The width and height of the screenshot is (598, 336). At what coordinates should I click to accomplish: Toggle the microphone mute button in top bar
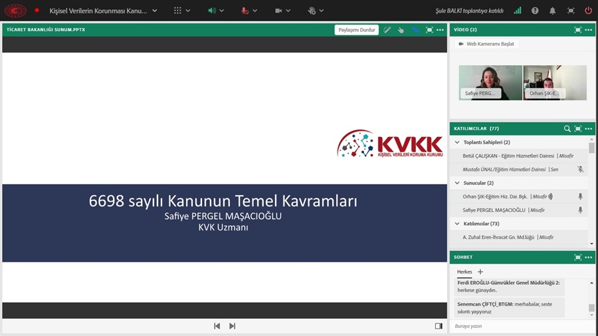click(245, 11)
